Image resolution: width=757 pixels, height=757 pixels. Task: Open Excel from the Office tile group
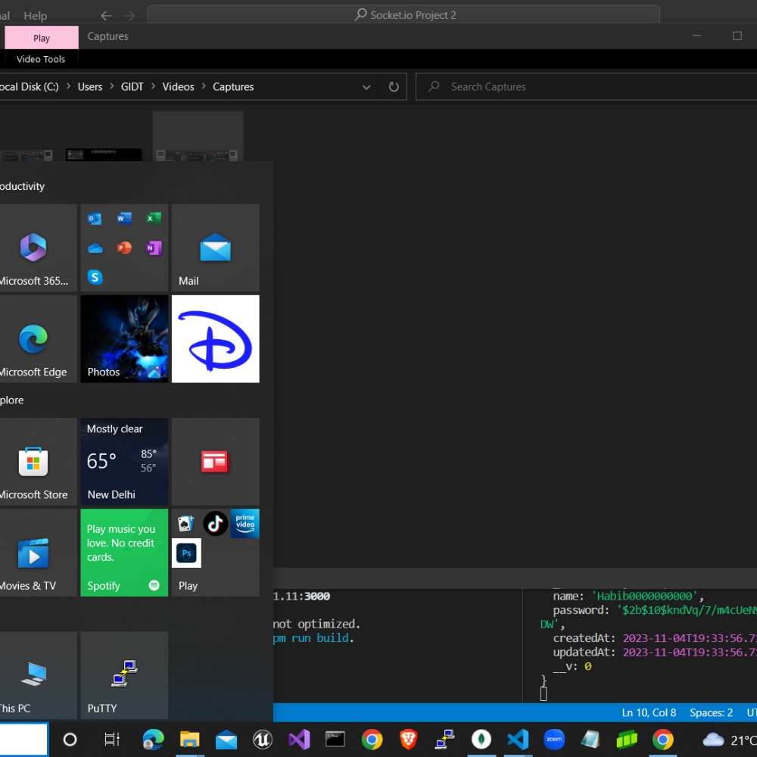click(x=154, y=219)
